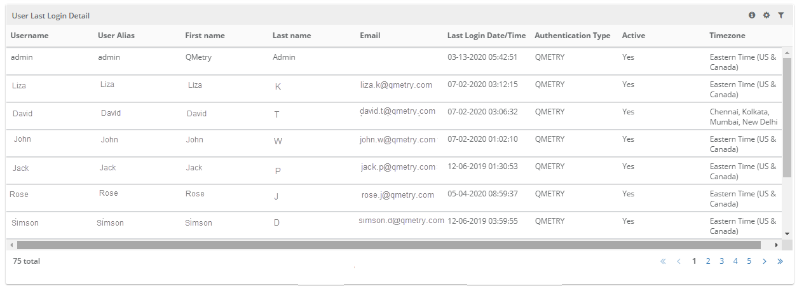Screen dimensions: 797x286
Task: Select the David username cell
Action: [x=23, y=114]
